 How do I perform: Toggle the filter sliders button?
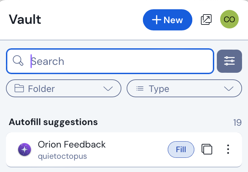click(229, 61)
